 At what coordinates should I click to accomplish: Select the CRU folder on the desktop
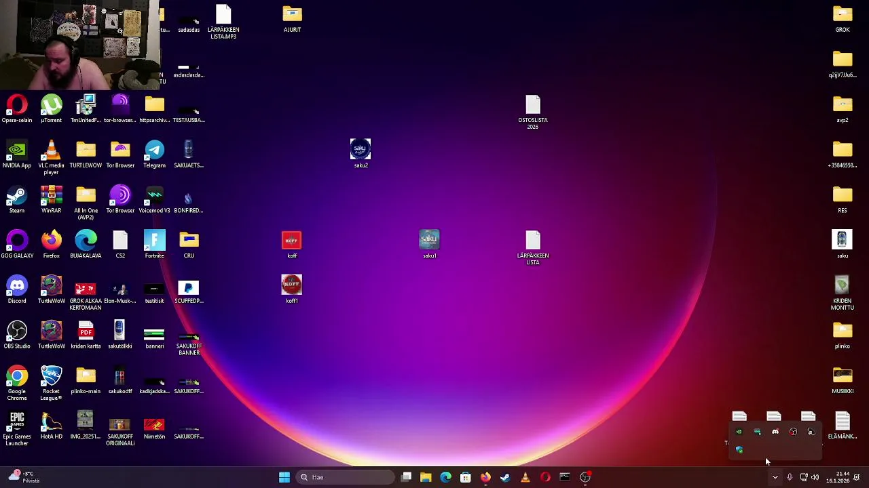189,245
